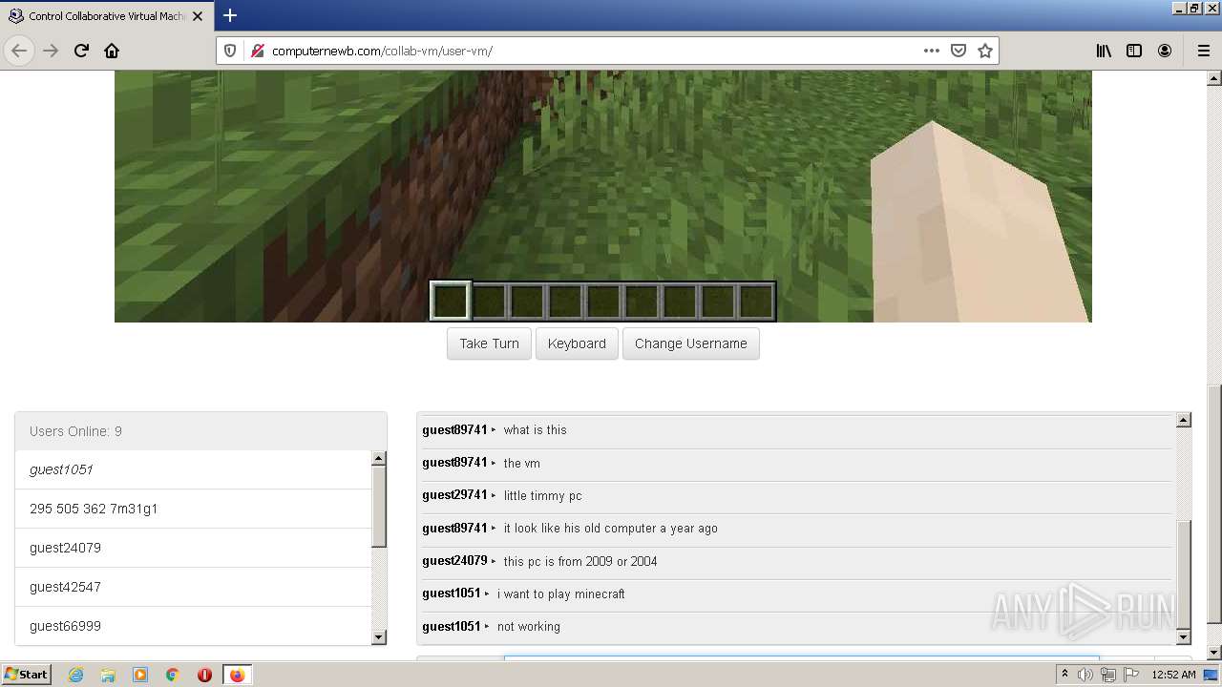Open the Firefox home page
The height and width of the screenshot is (687, 1222).
pyautogui.click(x=112, y=51)
